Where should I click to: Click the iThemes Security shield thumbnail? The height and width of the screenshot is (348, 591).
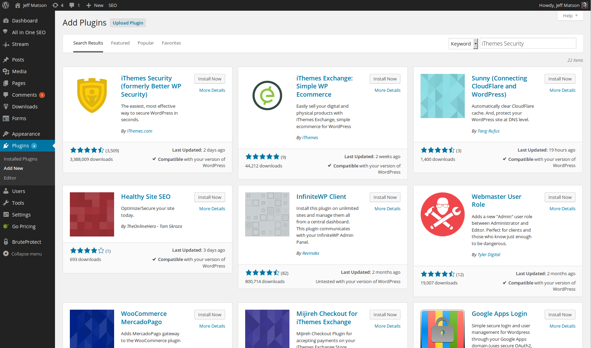[x=92, y=96]
